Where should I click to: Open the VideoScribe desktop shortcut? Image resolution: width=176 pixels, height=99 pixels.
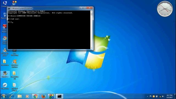[5, 86]
